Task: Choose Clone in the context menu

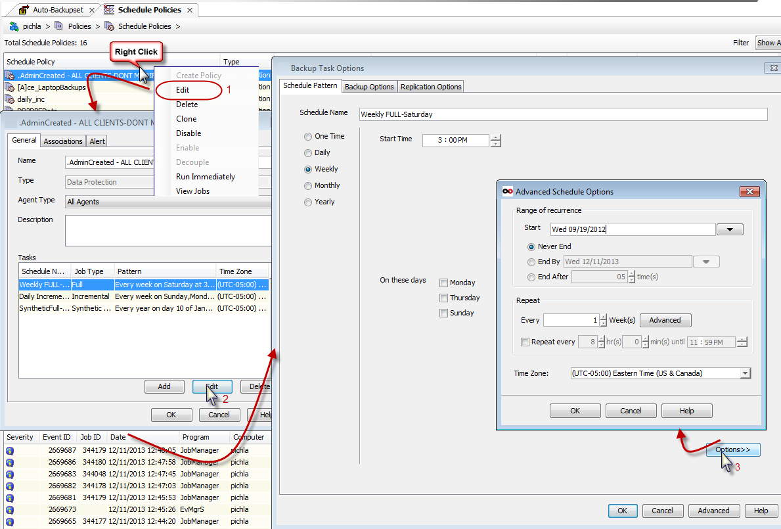Action: click(x=187, y=119)
